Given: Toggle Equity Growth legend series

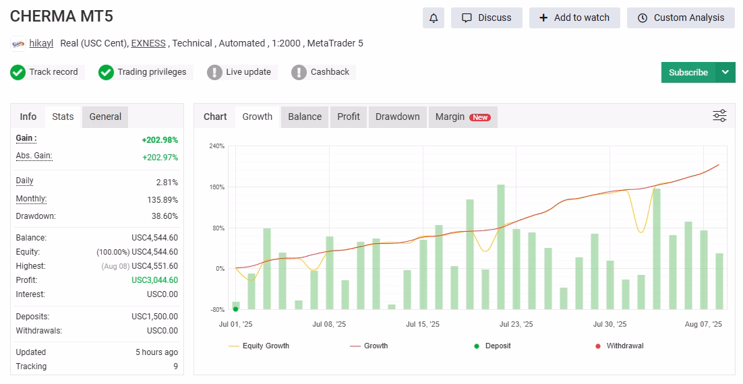Looking at the screenshot, I should [259, 346].
